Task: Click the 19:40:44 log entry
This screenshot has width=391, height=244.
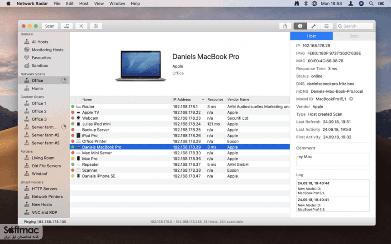Action: [x=333, y=188]
